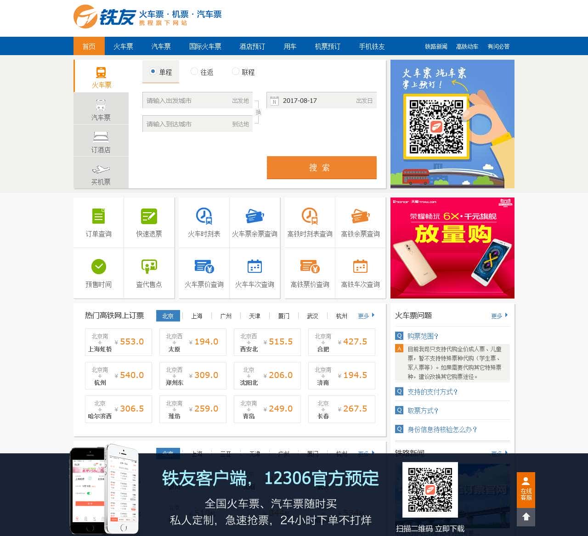Open the 机票预订 nav link
This screenshot has width=588, height=536.
tap(328, 46)
